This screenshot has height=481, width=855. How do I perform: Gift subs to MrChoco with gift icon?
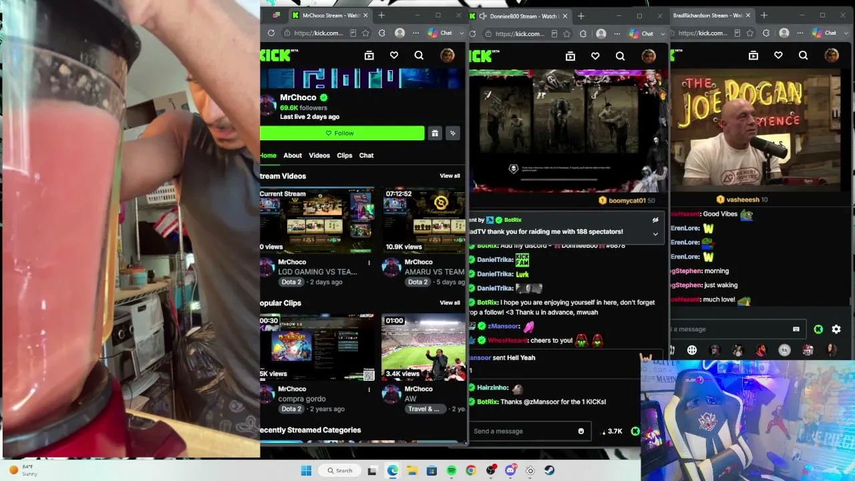[x=435, y=133]
